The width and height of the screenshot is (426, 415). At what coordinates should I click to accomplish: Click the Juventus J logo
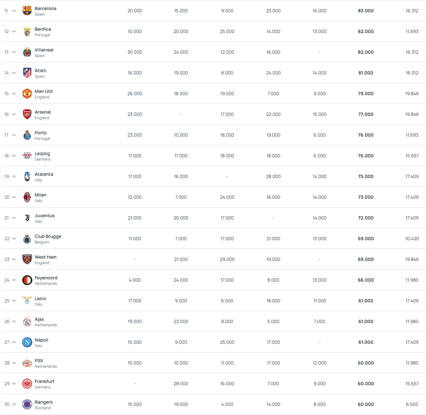click(27, 218)
